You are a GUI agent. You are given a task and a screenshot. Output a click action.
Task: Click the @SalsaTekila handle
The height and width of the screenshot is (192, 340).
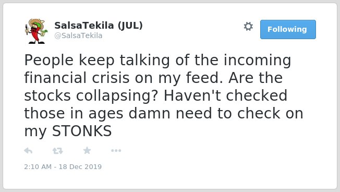[x=78, y=35]
